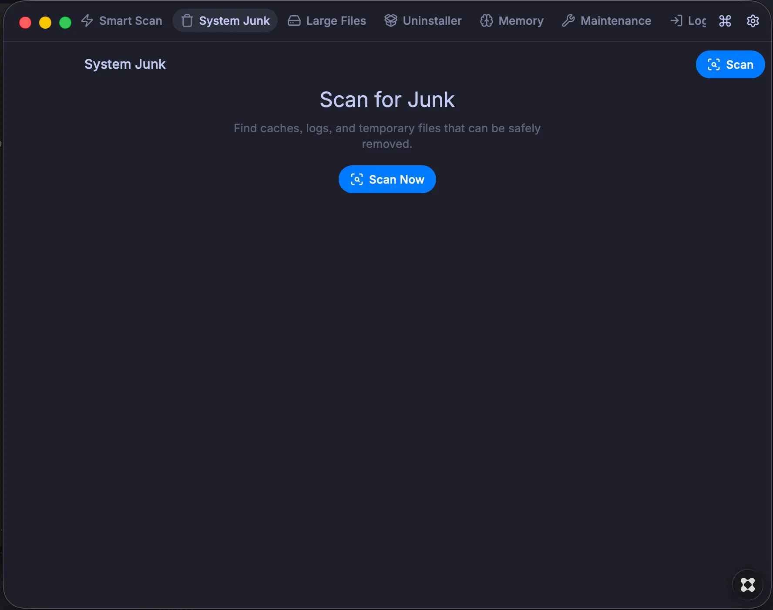Open the Smart Scan tab
The height and width of the screenshot is (610, 773).
coord(122,21)
